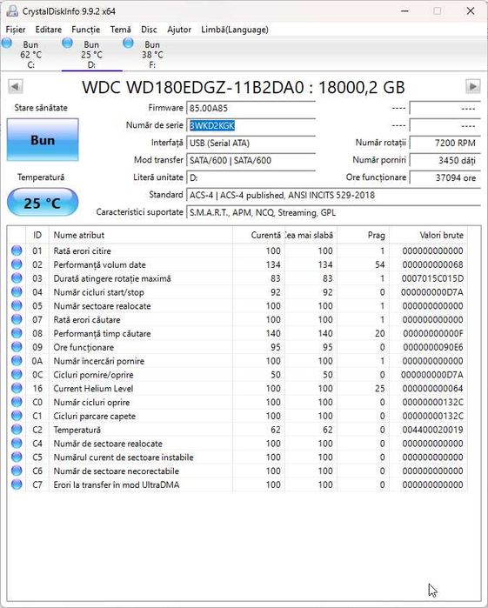The image size is (488, 608).
Task: Click the Caracteristici suportate field
Action: pos(333,212)
